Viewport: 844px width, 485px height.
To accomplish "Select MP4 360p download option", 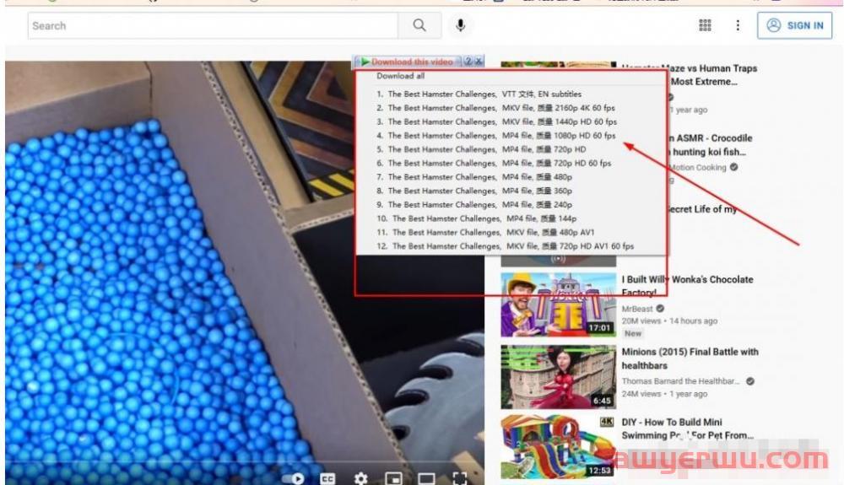I will 474,191.
